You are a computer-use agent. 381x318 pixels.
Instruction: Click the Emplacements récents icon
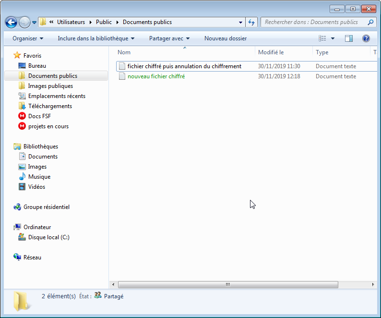point(22,96)
